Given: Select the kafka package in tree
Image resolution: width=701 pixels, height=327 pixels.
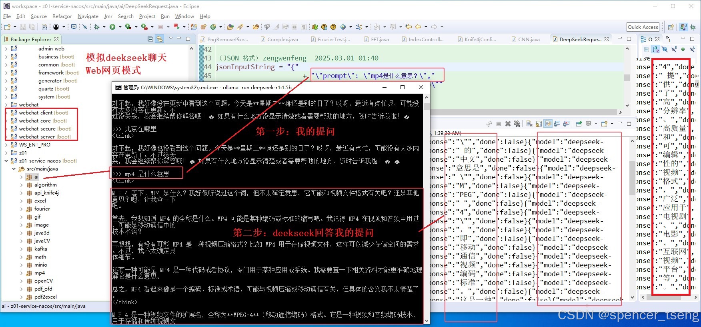Looking at the screenshot, I should pyautogui.click(x=40, y=249).
